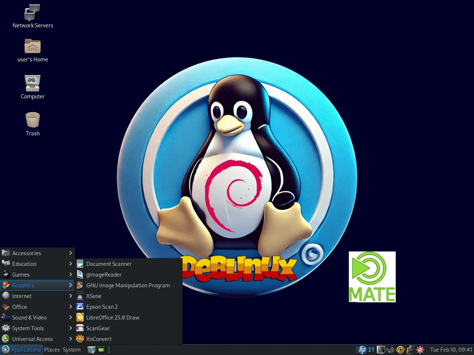Open the Places panel menu
Image resolution: width=474 pixels, height=355 pixels.
click(x=52, y=350)
